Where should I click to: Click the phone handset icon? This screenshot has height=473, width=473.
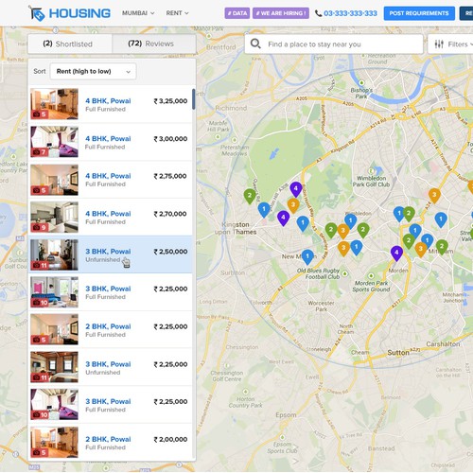(x=318, y=13)
